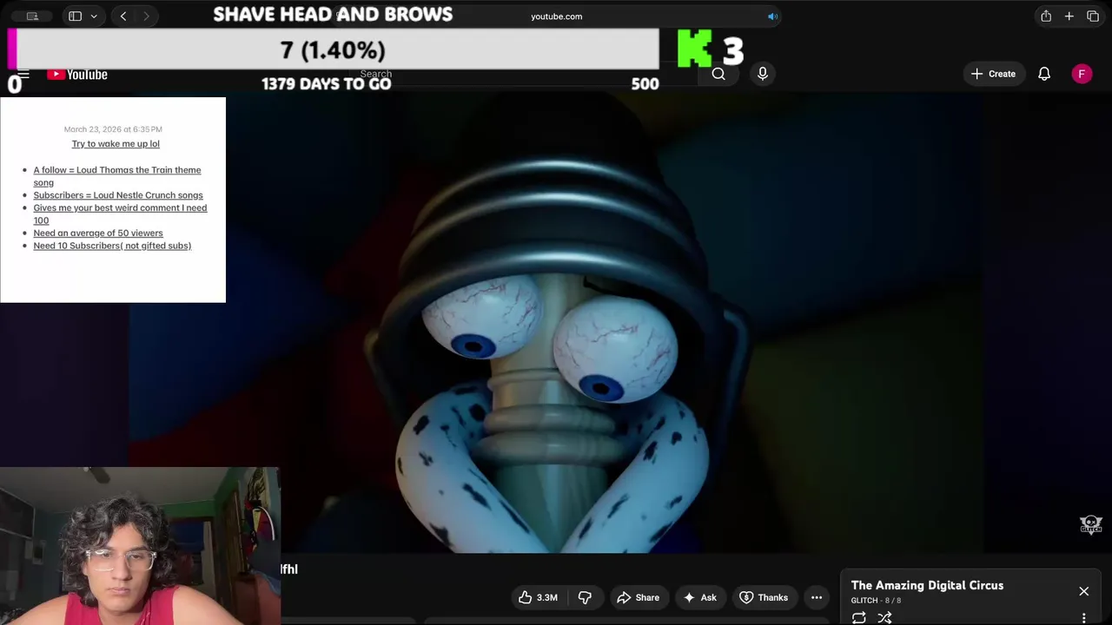Click the Thanks button
The width and height of the screenshot is (1112, 625).
click(x=764, y=597)
